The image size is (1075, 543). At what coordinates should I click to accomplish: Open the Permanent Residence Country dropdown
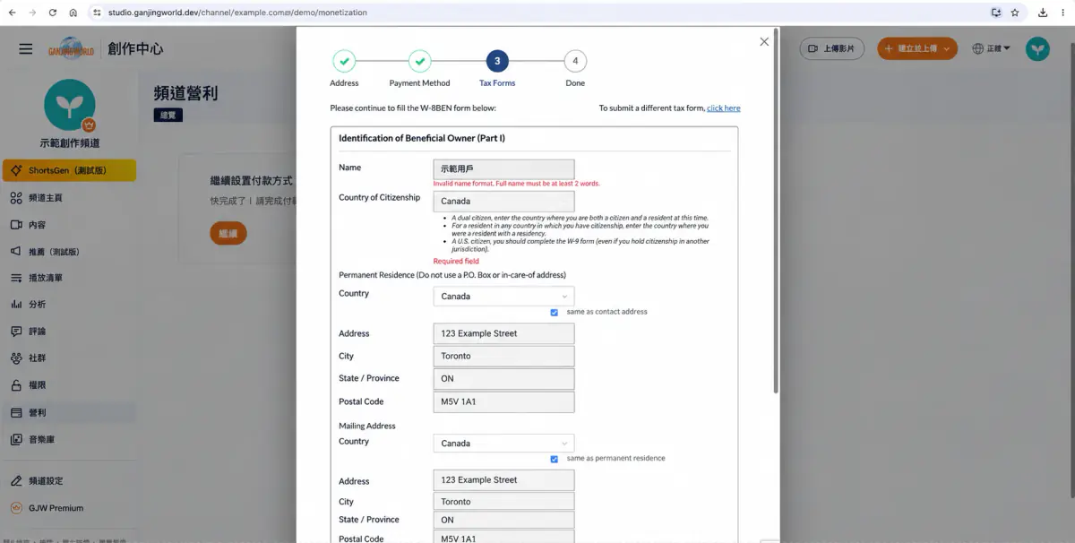pos(503,296)
